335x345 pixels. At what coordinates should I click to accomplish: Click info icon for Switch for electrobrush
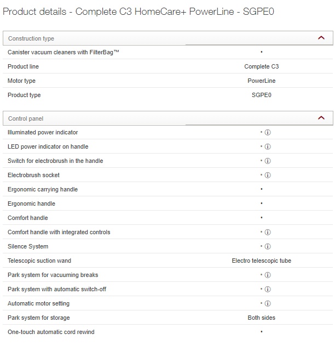(x=268, y=161)
